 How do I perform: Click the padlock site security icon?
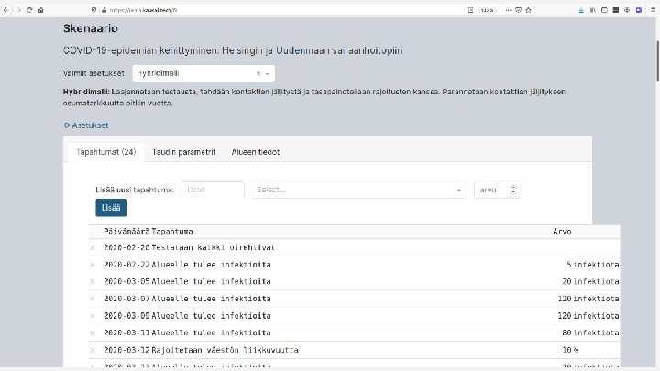click(104, 10)
